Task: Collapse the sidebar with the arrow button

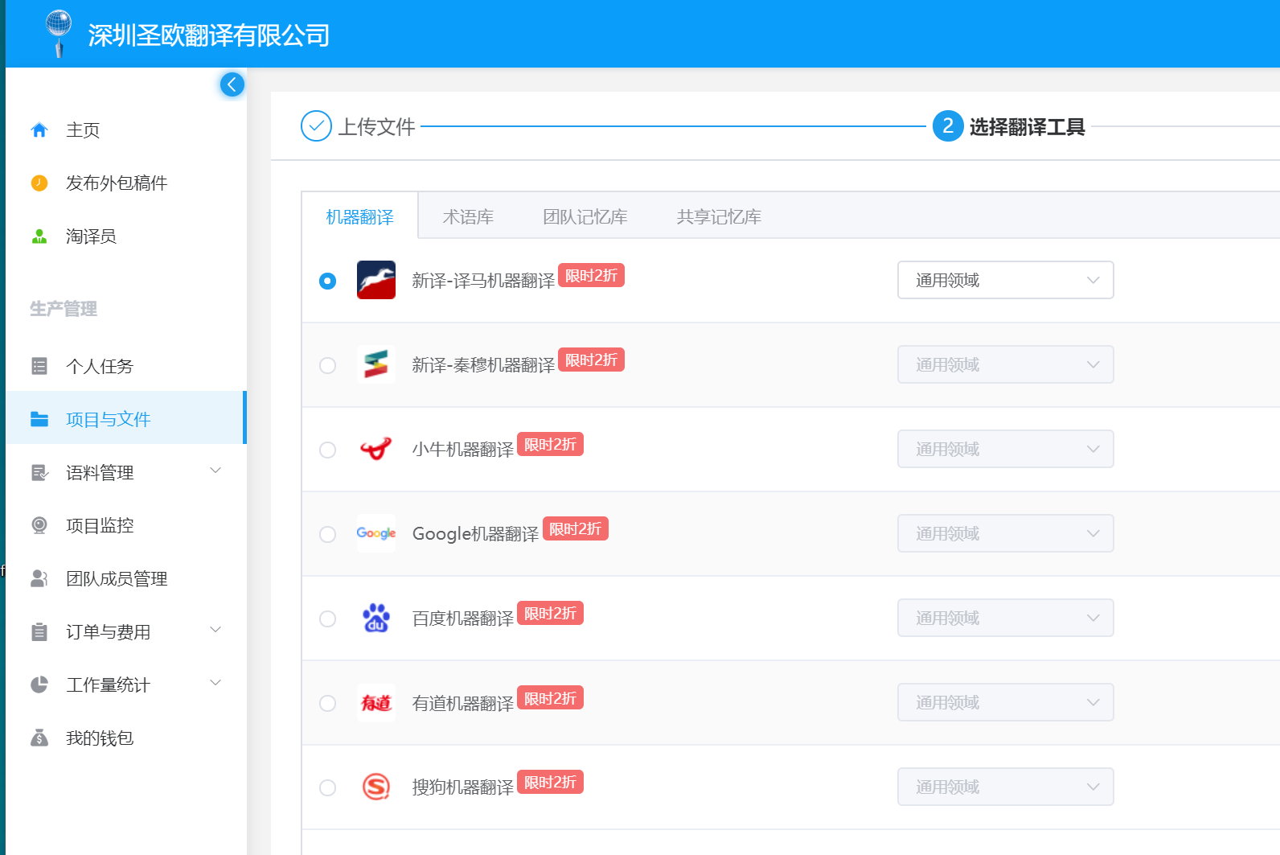Action: coord(232,84)
